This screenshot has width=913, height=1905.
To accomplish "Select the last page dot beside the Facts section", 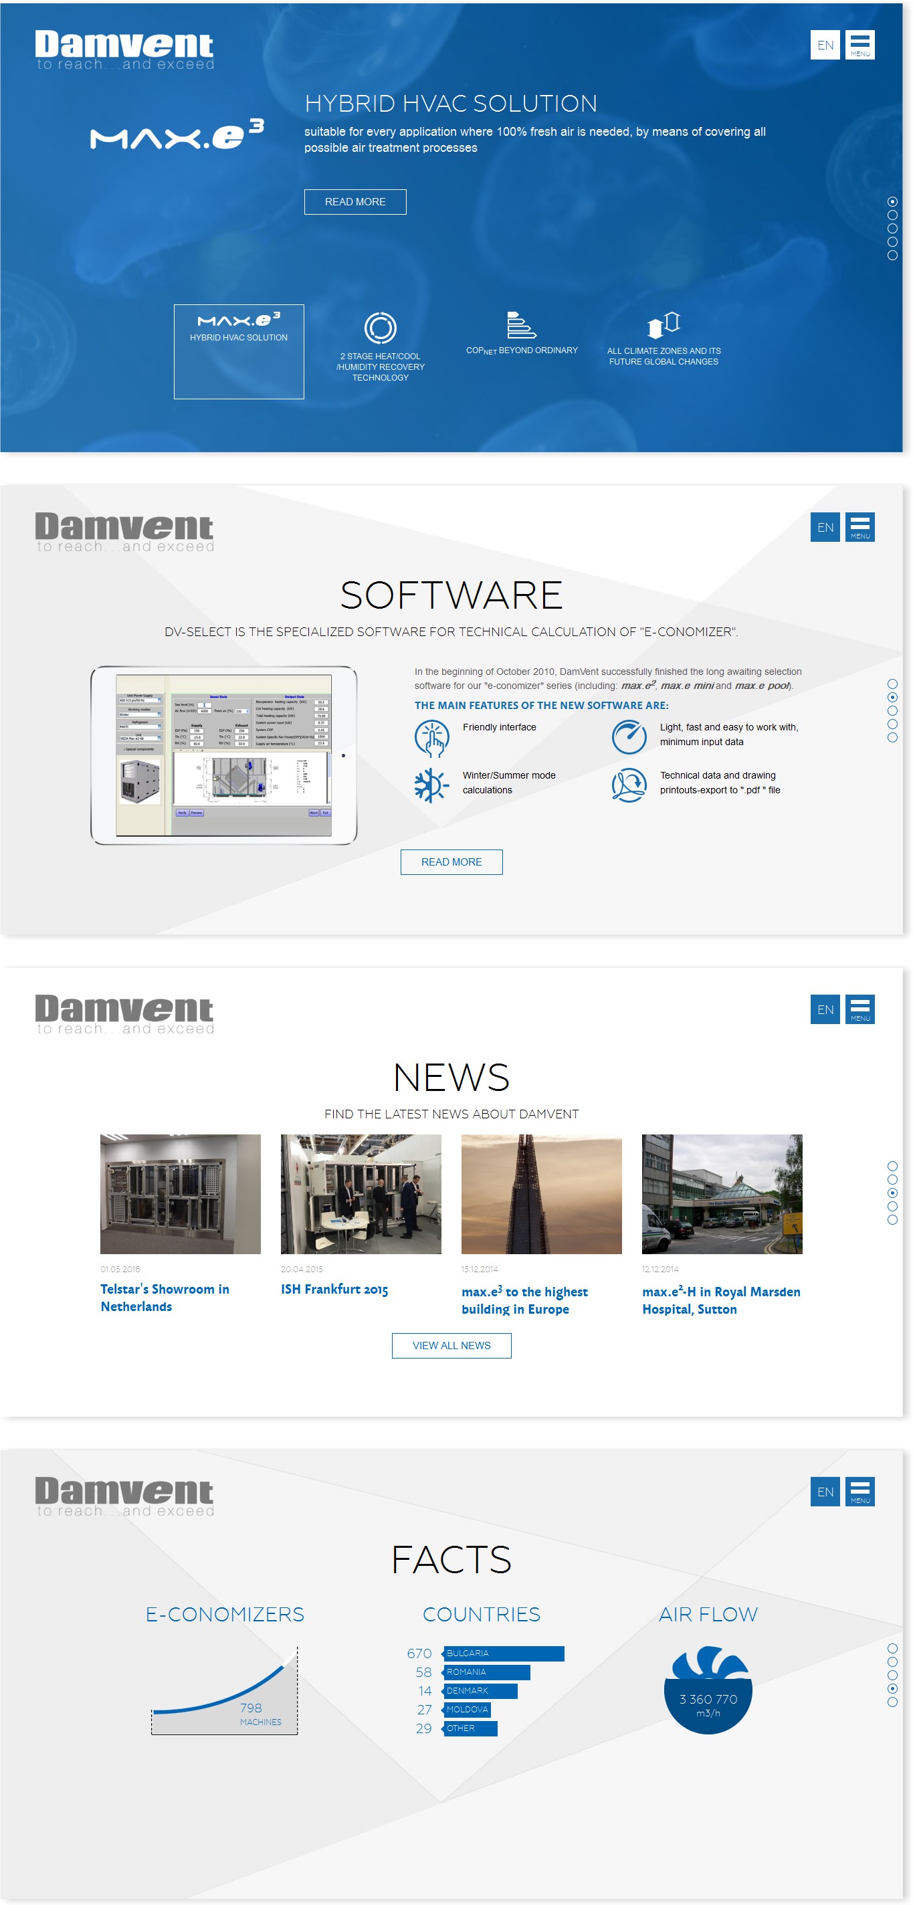I will (892, 1702).
